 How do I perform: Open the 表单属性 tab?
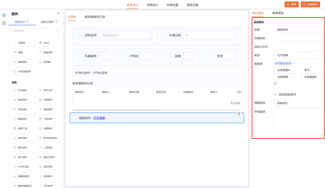click(x=278, y=13)
